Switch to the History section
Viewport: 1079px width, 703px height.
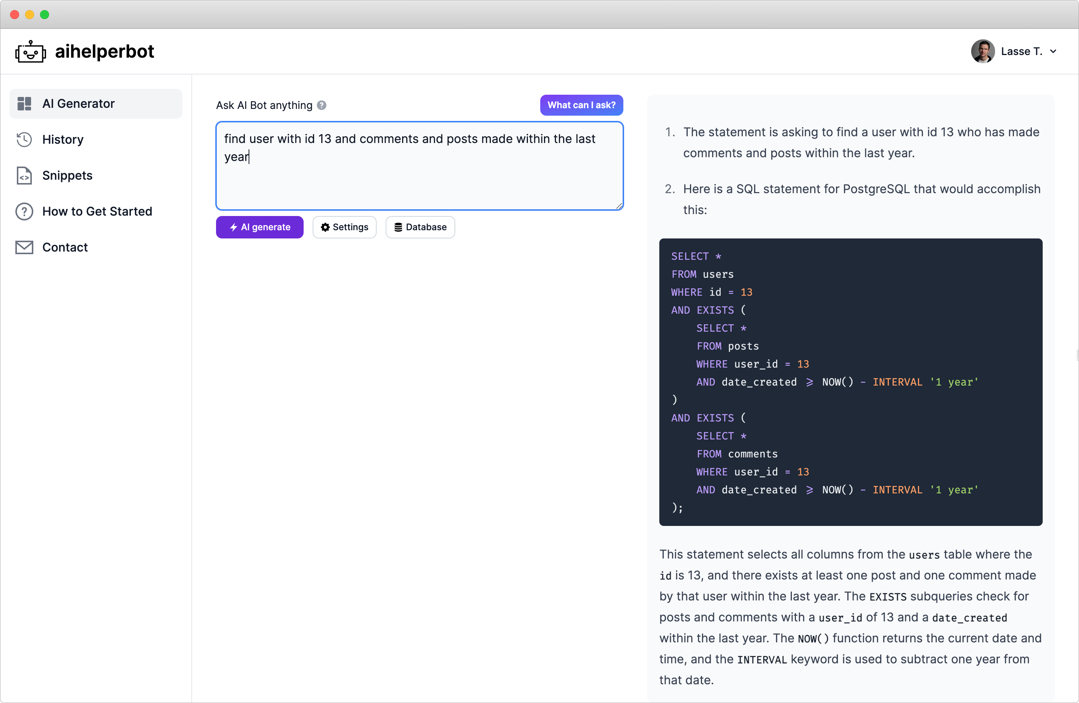coord(63,139)
